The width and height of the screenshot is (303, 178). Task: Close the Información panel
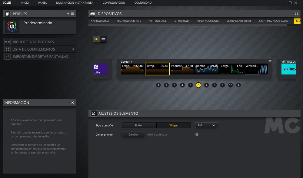[72, 103]
